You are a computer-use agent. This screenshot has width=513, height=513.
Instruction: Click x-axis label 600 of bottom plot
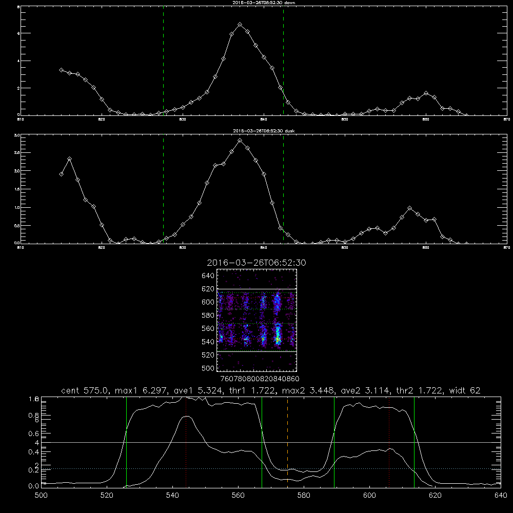click(370, 496)
